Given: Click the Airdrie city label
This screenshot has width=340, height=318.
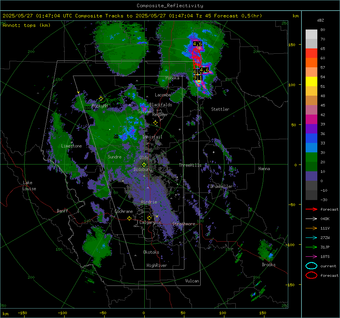Looking at the screenshot, I should [x=149, y=202].
